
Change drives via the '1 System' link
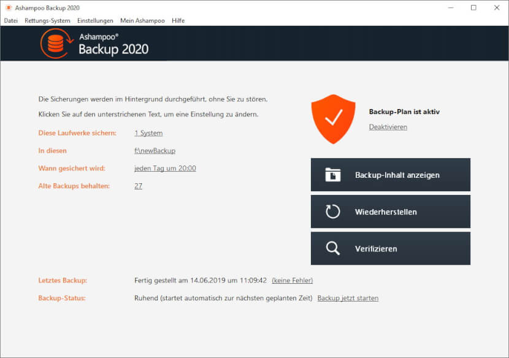tap(148, 133)
